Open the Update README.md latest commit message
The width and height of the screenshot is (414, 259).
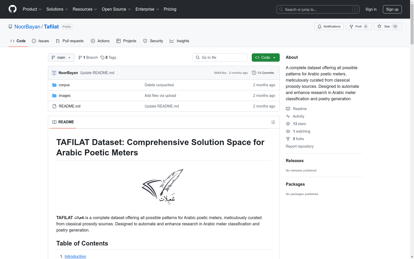97,73
